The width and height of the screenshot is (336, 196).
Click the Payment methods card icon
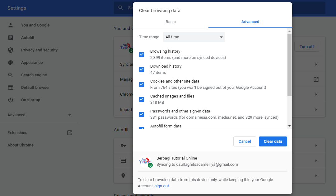point(123,161)
